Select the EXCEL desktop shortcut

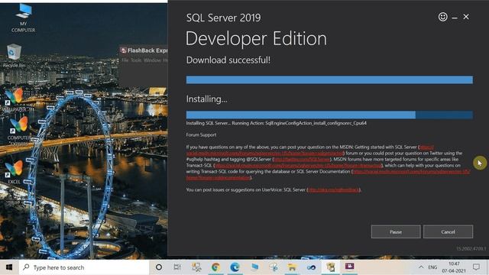coord(15,172)
